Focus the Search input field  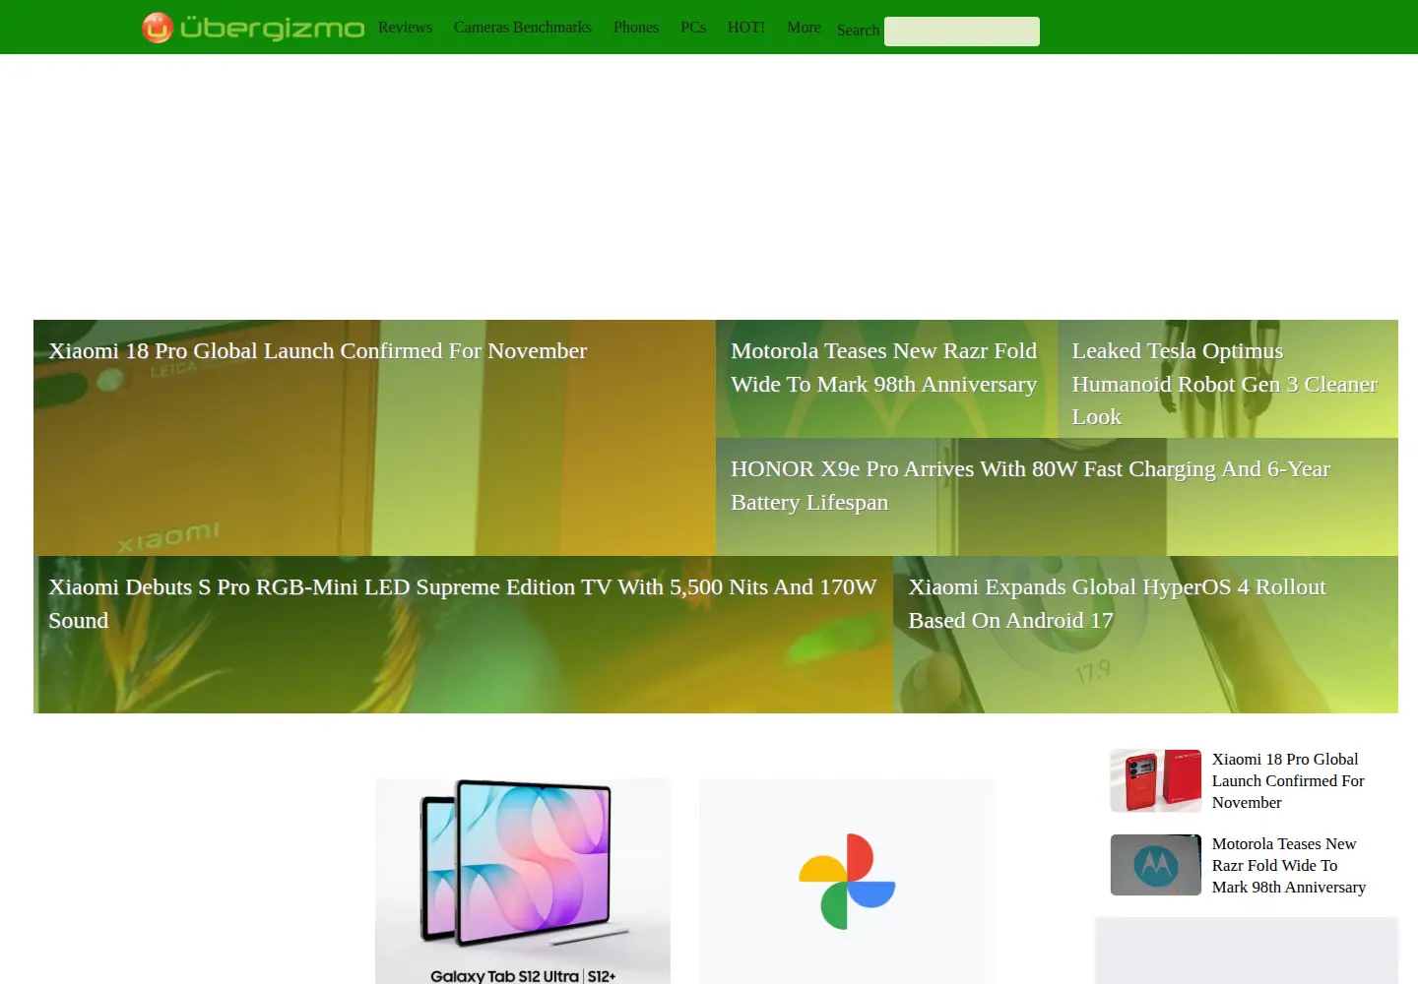click(x=962, y=31)
